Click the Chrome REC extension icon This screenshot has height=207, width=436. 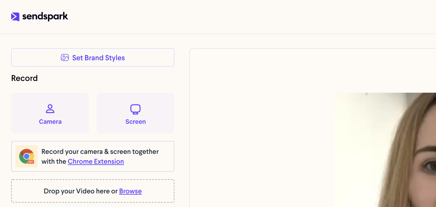point(27,156)
